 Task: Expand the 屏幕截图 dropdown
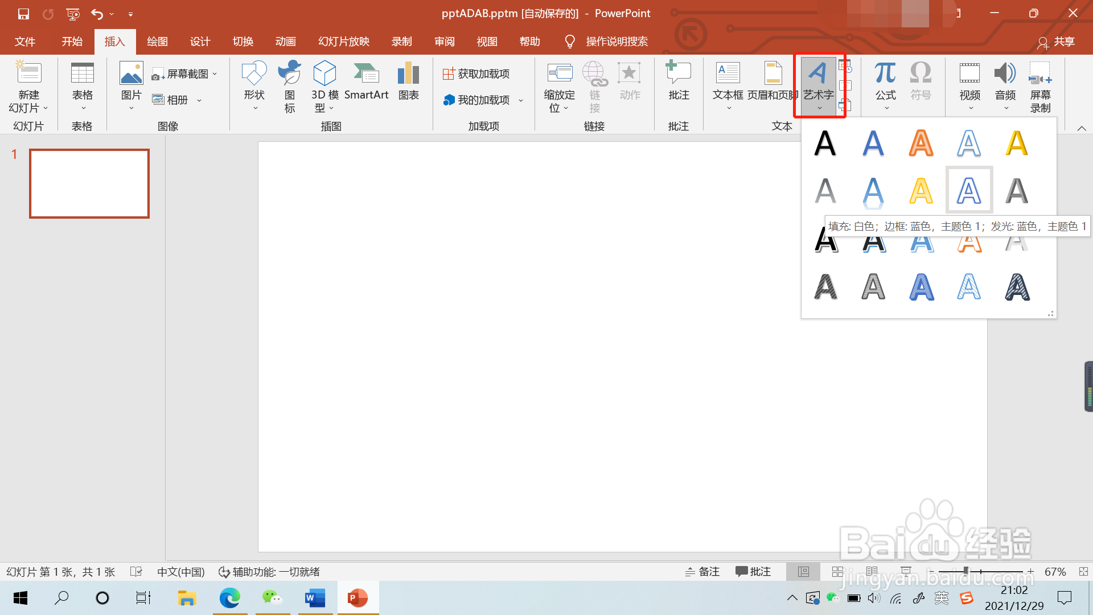tap(215, 74)
